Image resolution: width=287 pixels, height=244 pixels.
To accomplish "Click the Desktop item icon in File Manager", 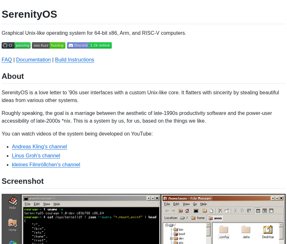I will tap(268, 230).
